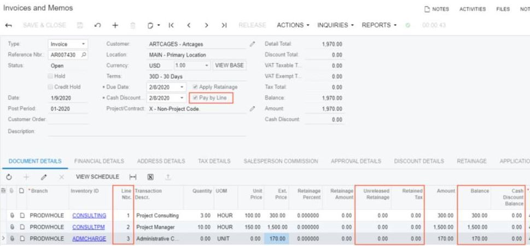Edit the Customer with the pencil icon
Image resolution: width=530 pixels, height=246 pixels.
point(252,44)
